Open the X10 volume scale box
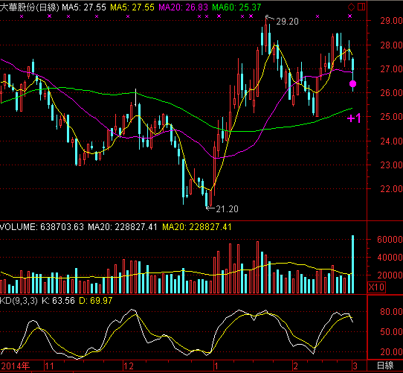The image size is (403, 373). tap(376, 287)
